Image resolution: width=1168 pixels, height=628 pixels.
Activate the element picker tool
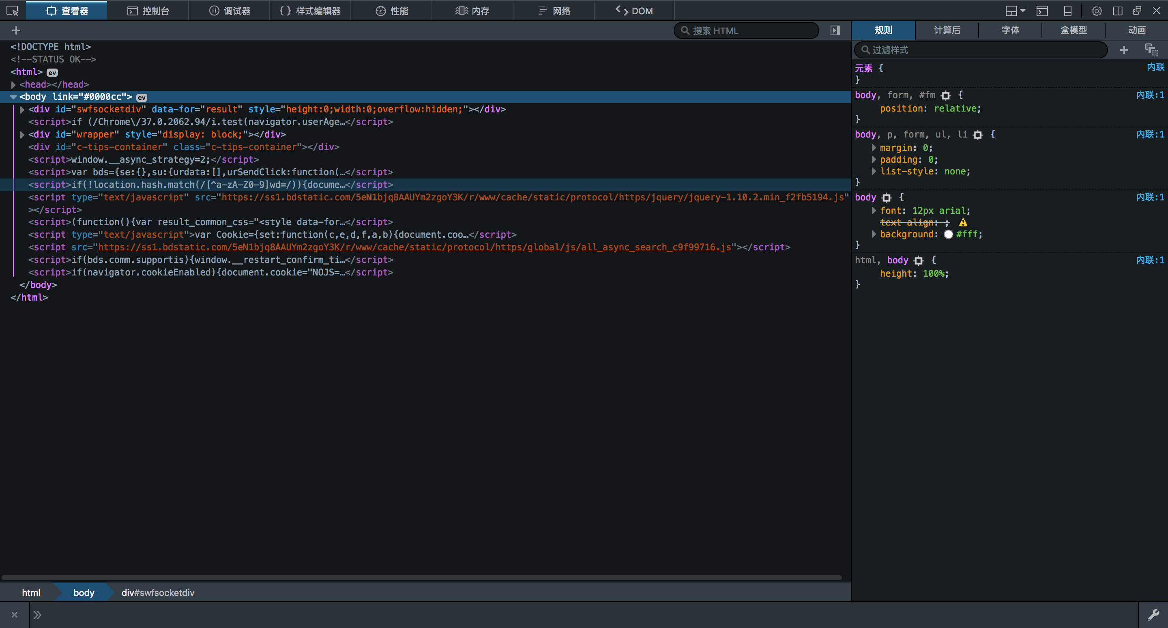pos(12,11)
